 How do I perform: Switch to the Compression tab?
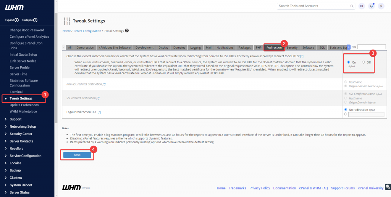point(85,48)
